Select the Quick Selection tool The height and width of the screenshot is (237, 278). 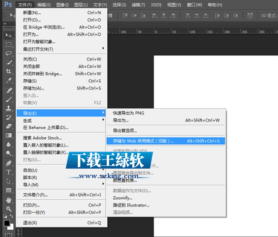pyautogui.click(x=8, y=63)
